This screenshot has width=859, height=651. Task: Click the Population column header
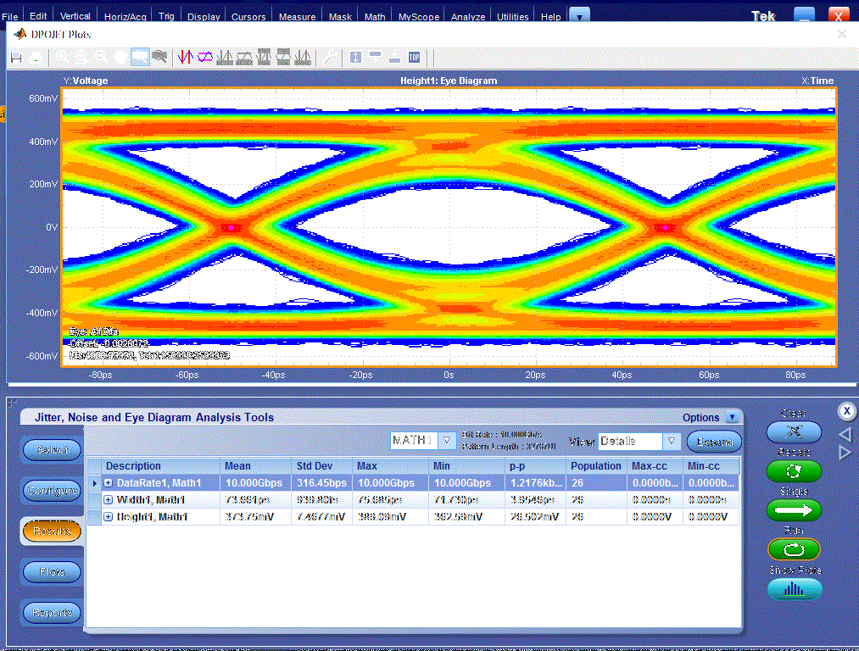[x=596, y=466]
